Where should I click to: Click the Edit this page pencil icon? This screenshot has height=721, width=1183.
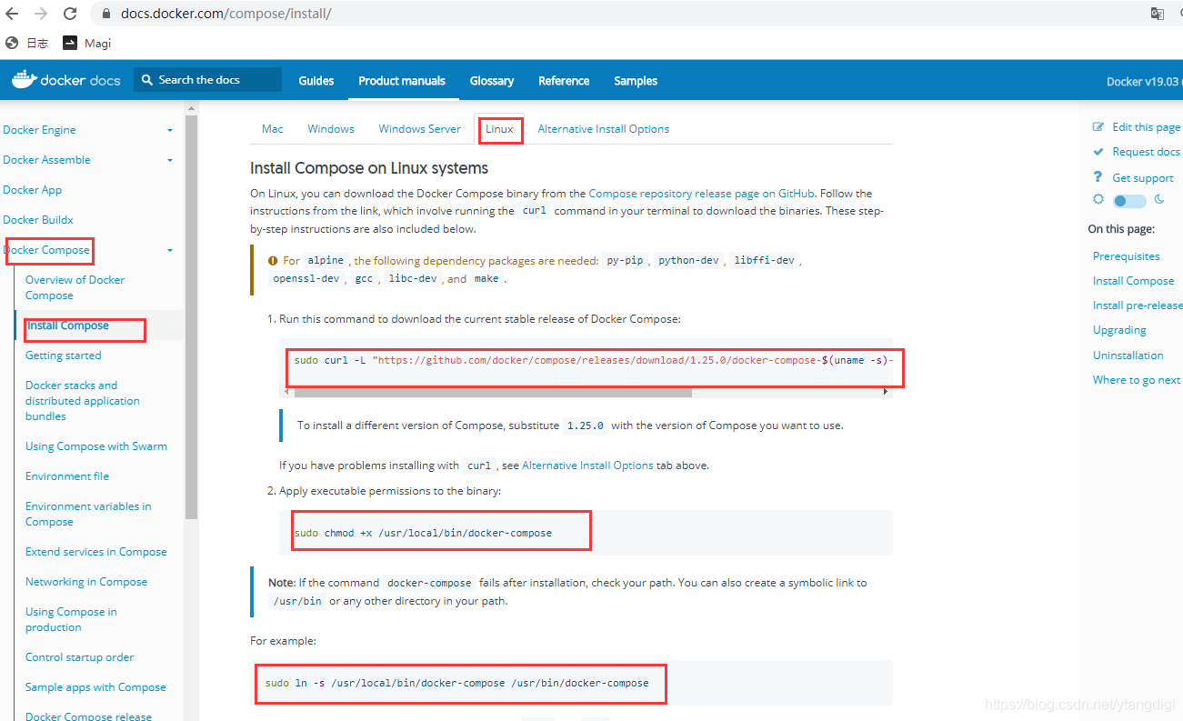[x=1098, y=127]
